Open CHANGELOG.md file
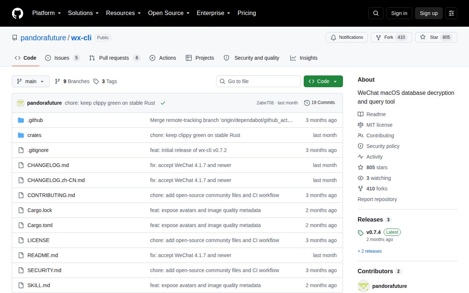469x293 pixels. click(x=48, y=165)
